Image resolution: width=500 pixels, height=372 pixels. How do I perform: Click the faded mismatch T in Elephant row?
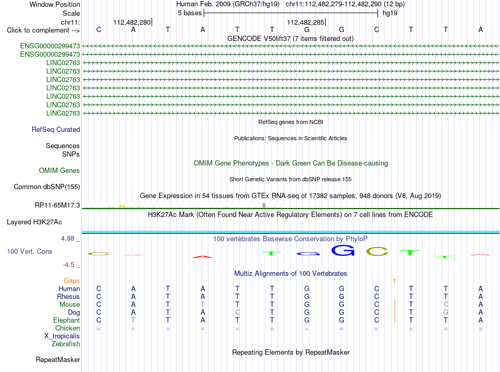click(x=133, y=320)
